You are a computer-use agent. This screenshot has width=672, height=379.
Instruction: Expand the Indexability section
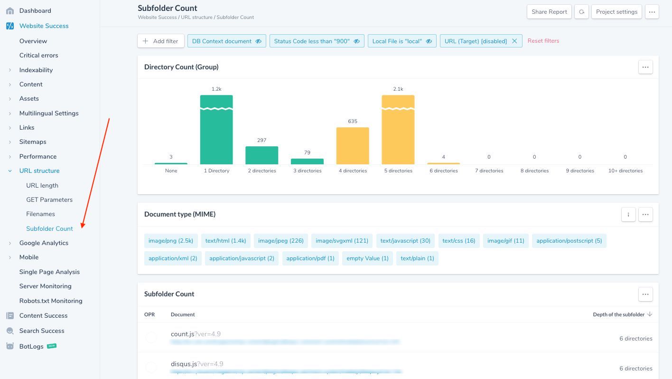10,70
